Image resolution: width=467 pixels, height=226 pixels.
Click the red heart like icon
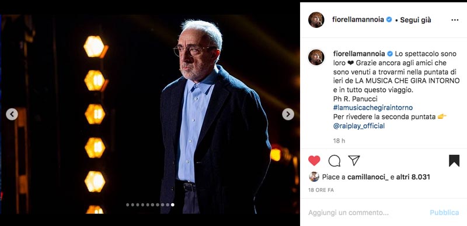[314, 161]
